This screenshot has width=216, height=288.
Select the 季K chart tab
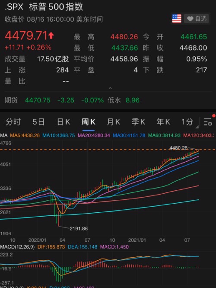click(x=138, y=122)
